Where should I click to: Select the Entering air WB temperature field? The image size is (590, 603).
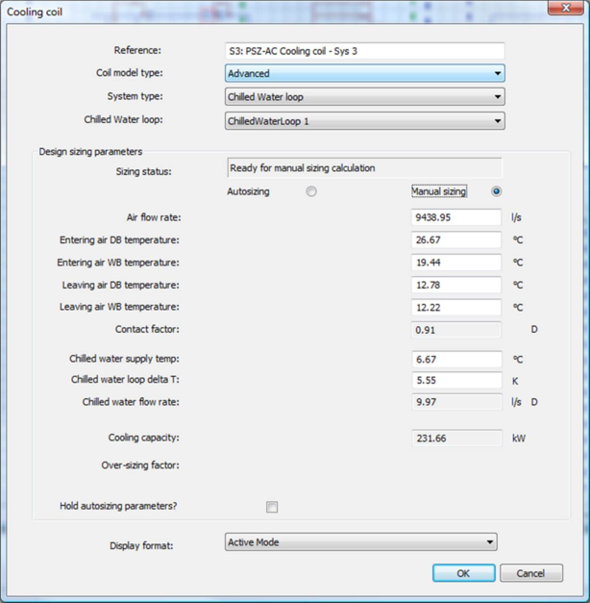point(456,263)
